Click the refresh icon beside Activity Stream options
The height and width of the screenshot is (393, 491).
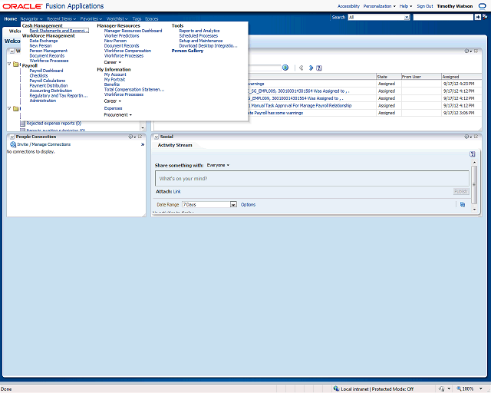(x=463, y=205)
